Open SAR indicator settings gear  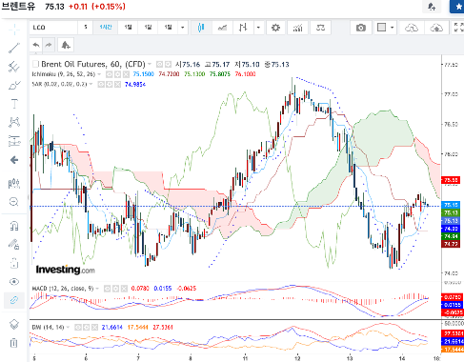coord(110,85)
